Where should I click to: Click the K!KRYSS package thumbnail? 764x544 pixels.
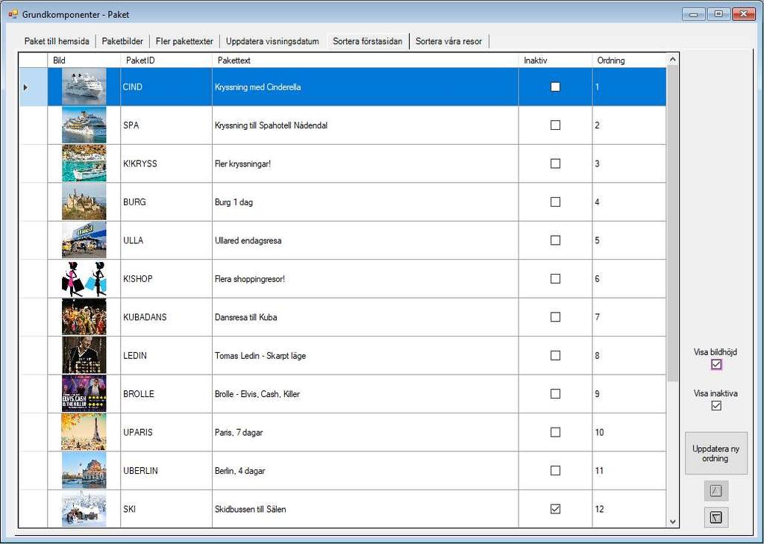click(x=84, y=163)
